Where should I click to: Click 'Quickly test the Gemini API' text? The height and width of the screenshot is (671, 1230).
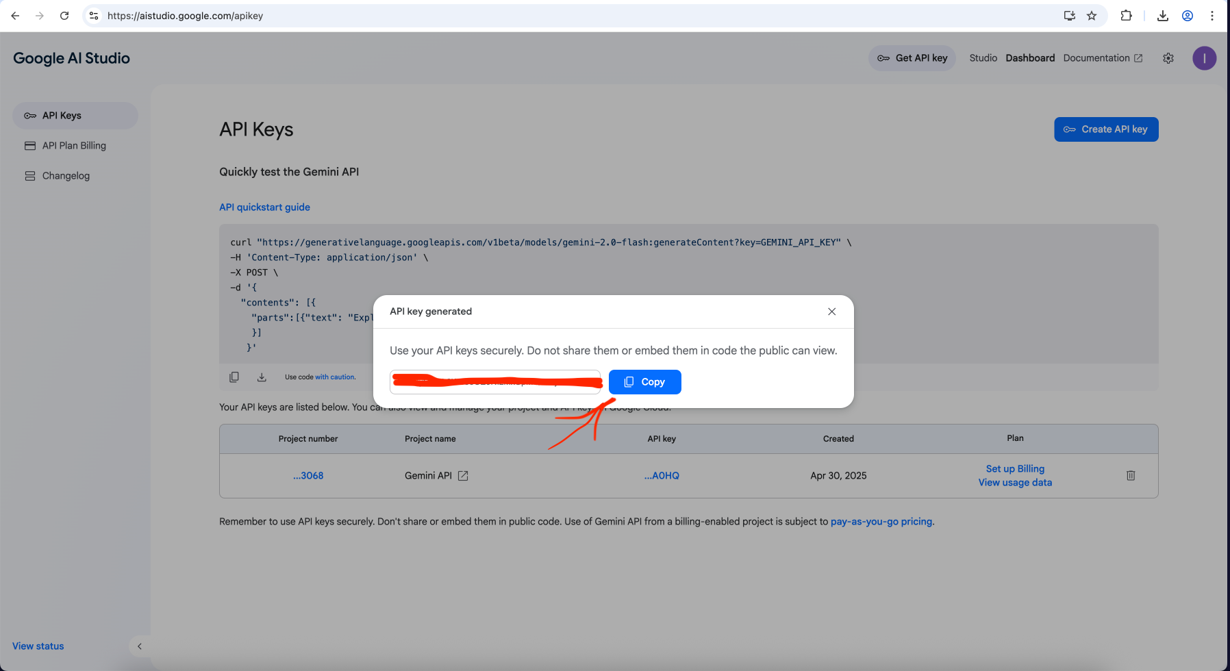click(x=289, y=172)
